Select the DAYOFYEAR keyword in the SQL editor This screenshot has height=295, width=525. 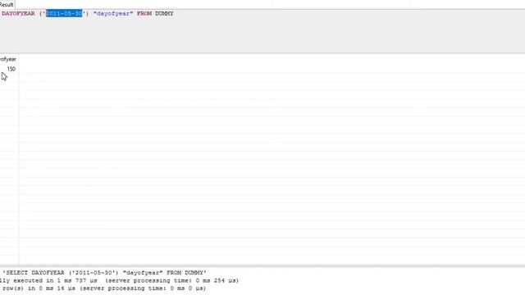(18, 14)
